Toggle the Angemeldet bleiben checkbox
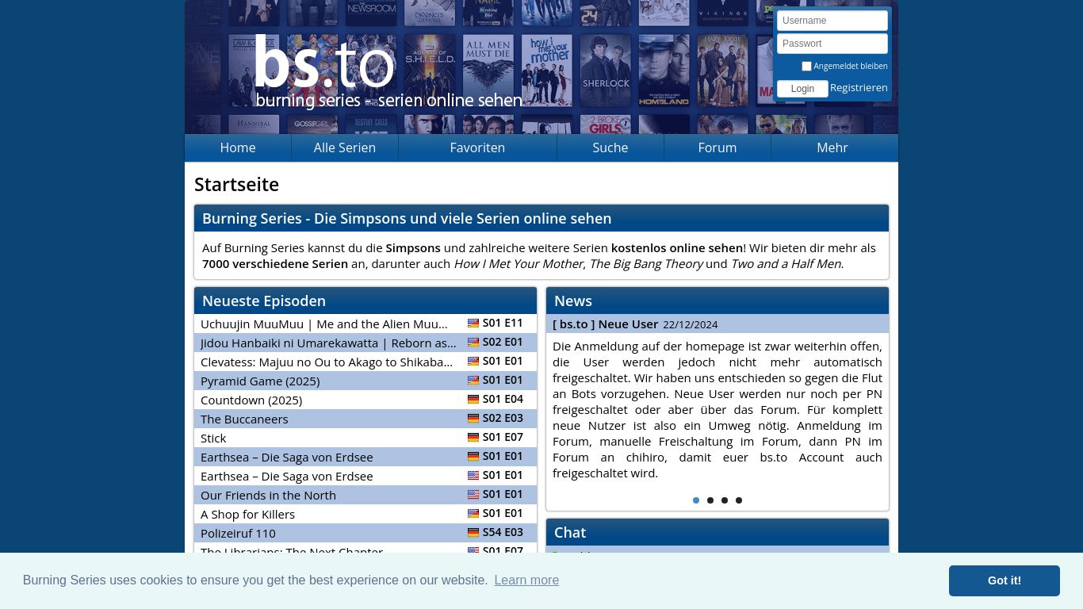 tap(806, 67)
